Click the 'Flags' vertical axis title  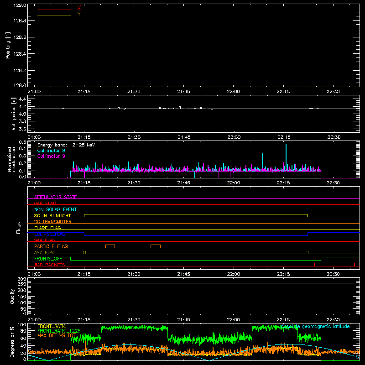pyautogui.click(x=19, y=228)
